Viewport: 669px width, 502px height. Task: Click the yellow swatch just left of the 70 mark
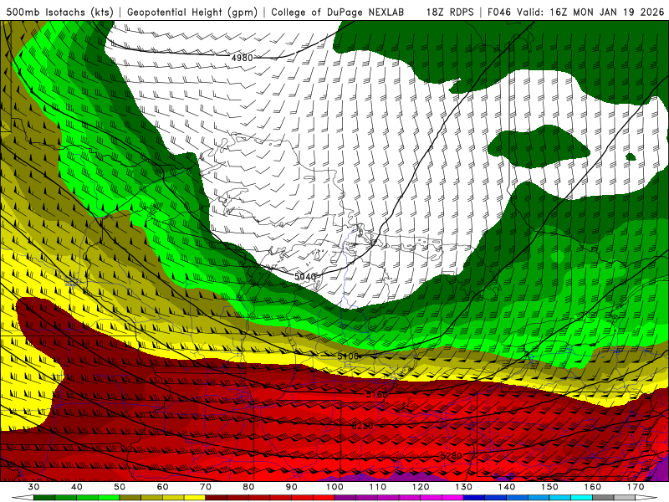point(195,498)
